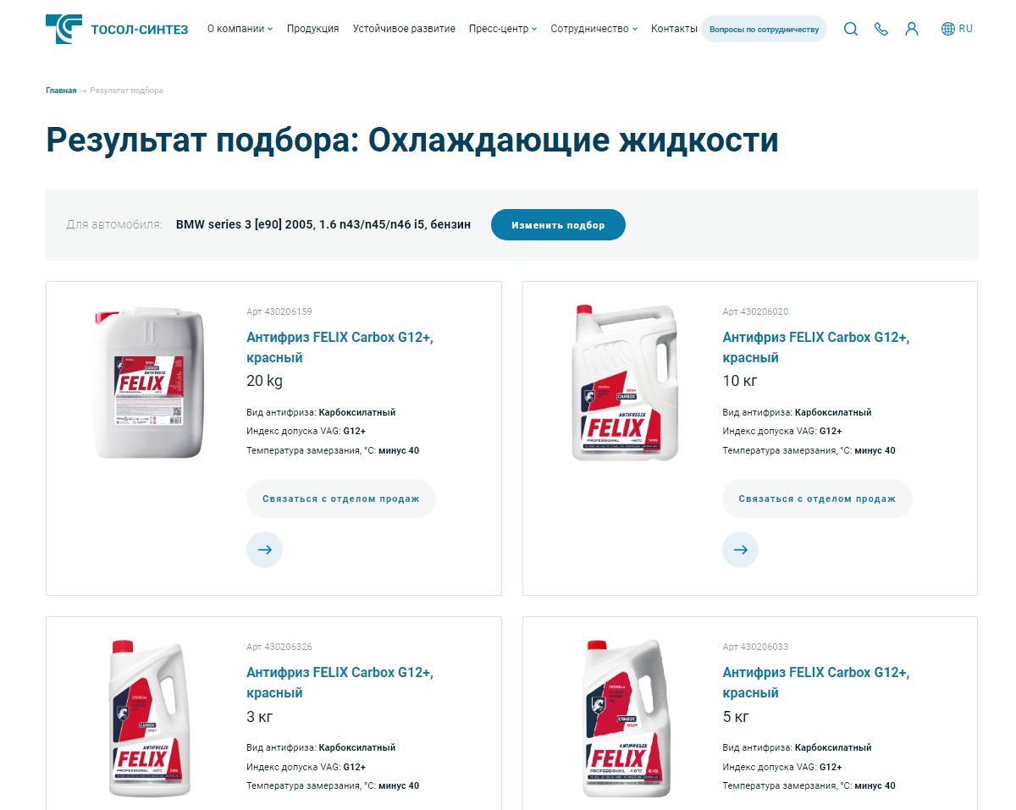This screenshot has width=1016, height=810.
Task: Click the BMW series 3 [e90] vehicle text
Action: (323, 225)
